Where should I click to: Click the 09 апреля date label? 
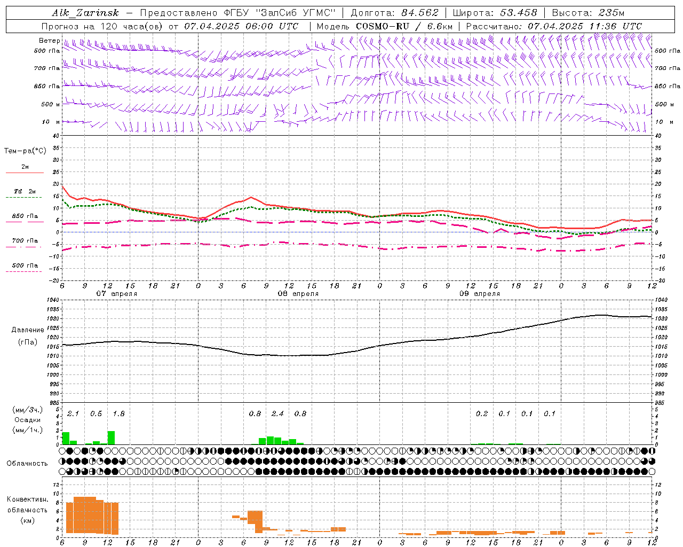pos(480,294)
